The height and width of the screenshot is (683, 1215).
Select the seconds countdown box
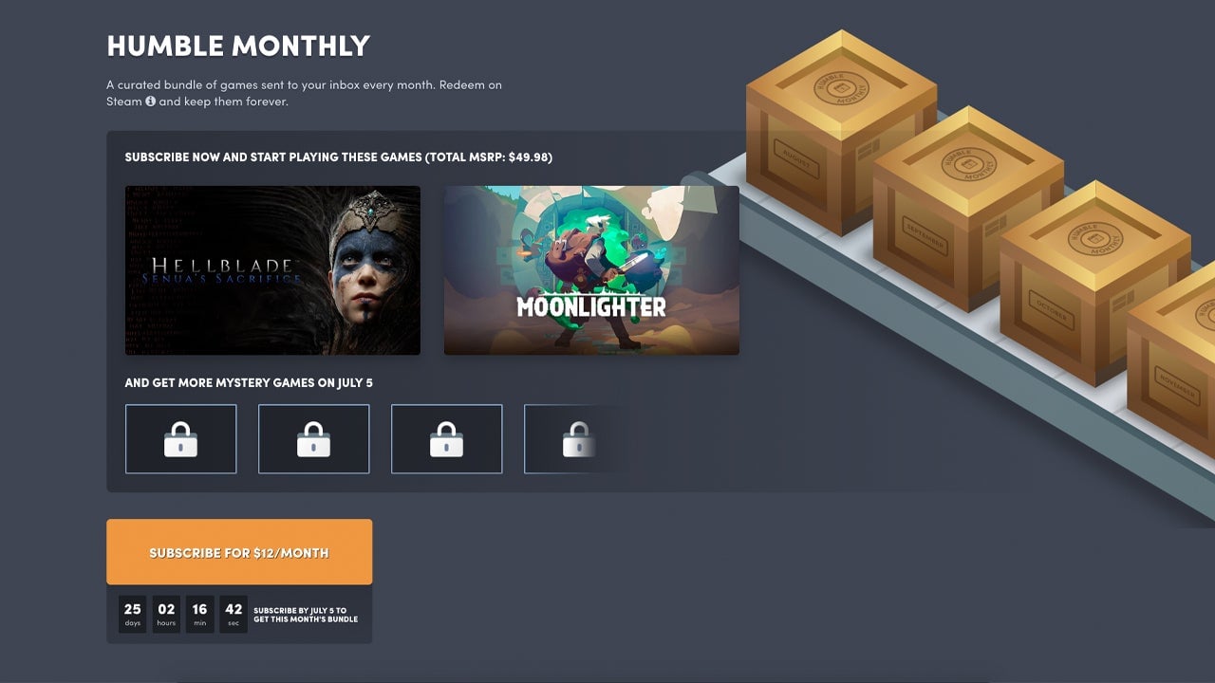pyautogui.click(x=234, y=614)
